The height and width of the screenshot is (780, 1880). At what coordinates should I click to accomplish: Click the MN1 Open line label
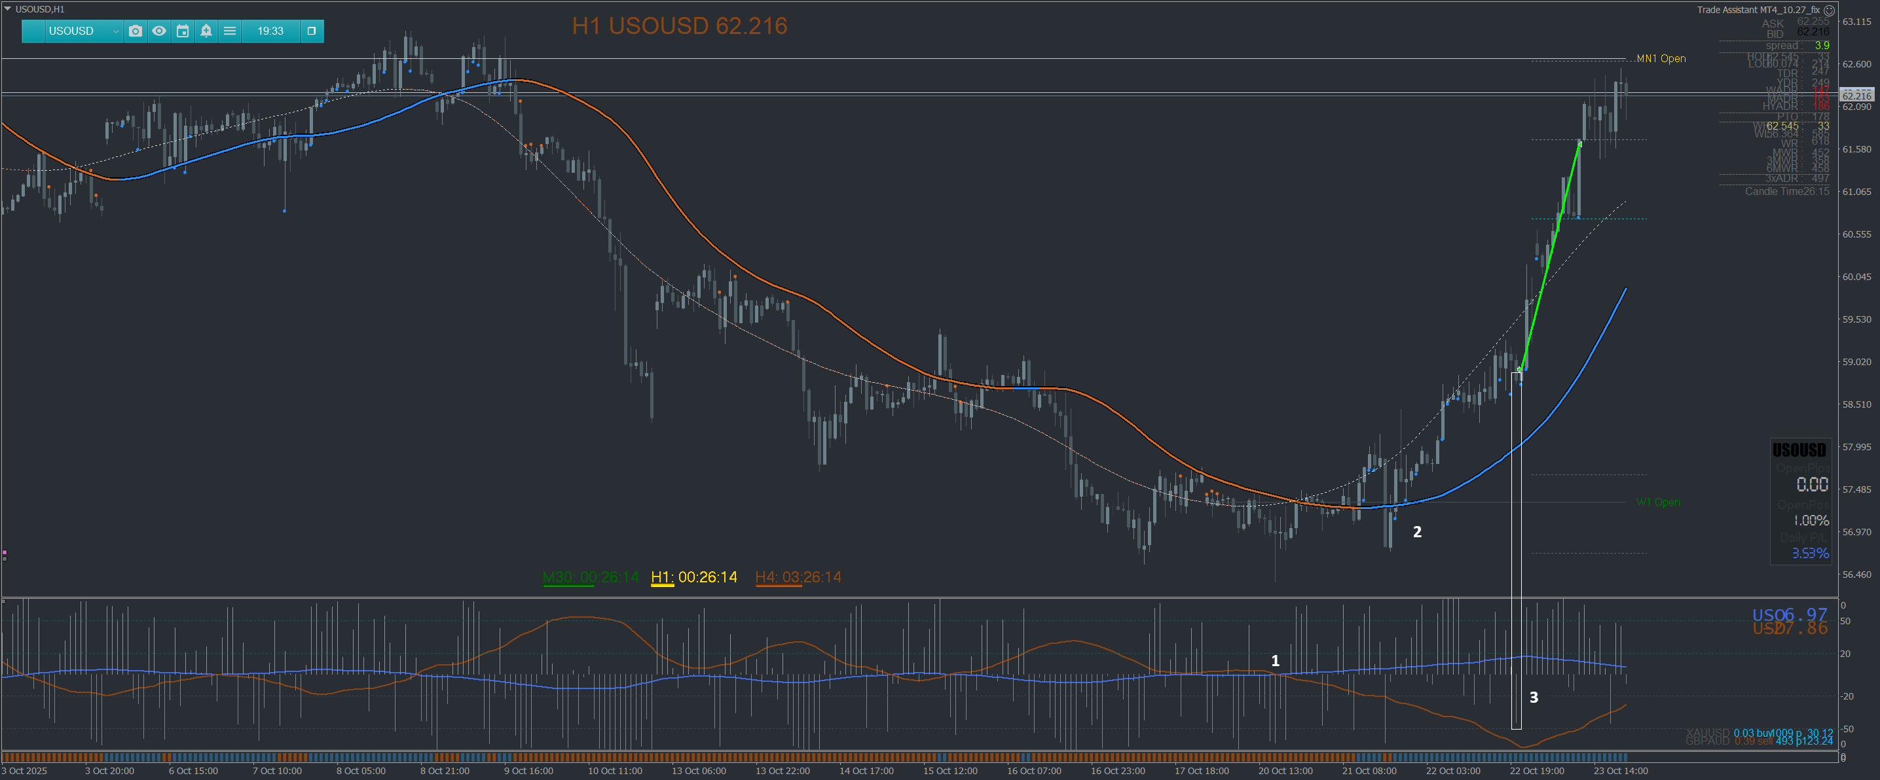tap(1661, 58)
